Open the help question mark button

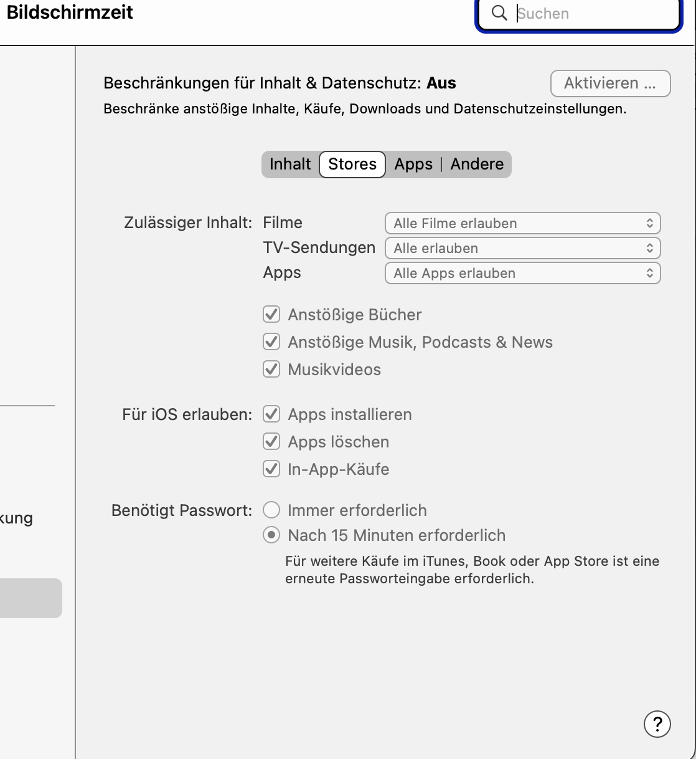click(657, 724)
